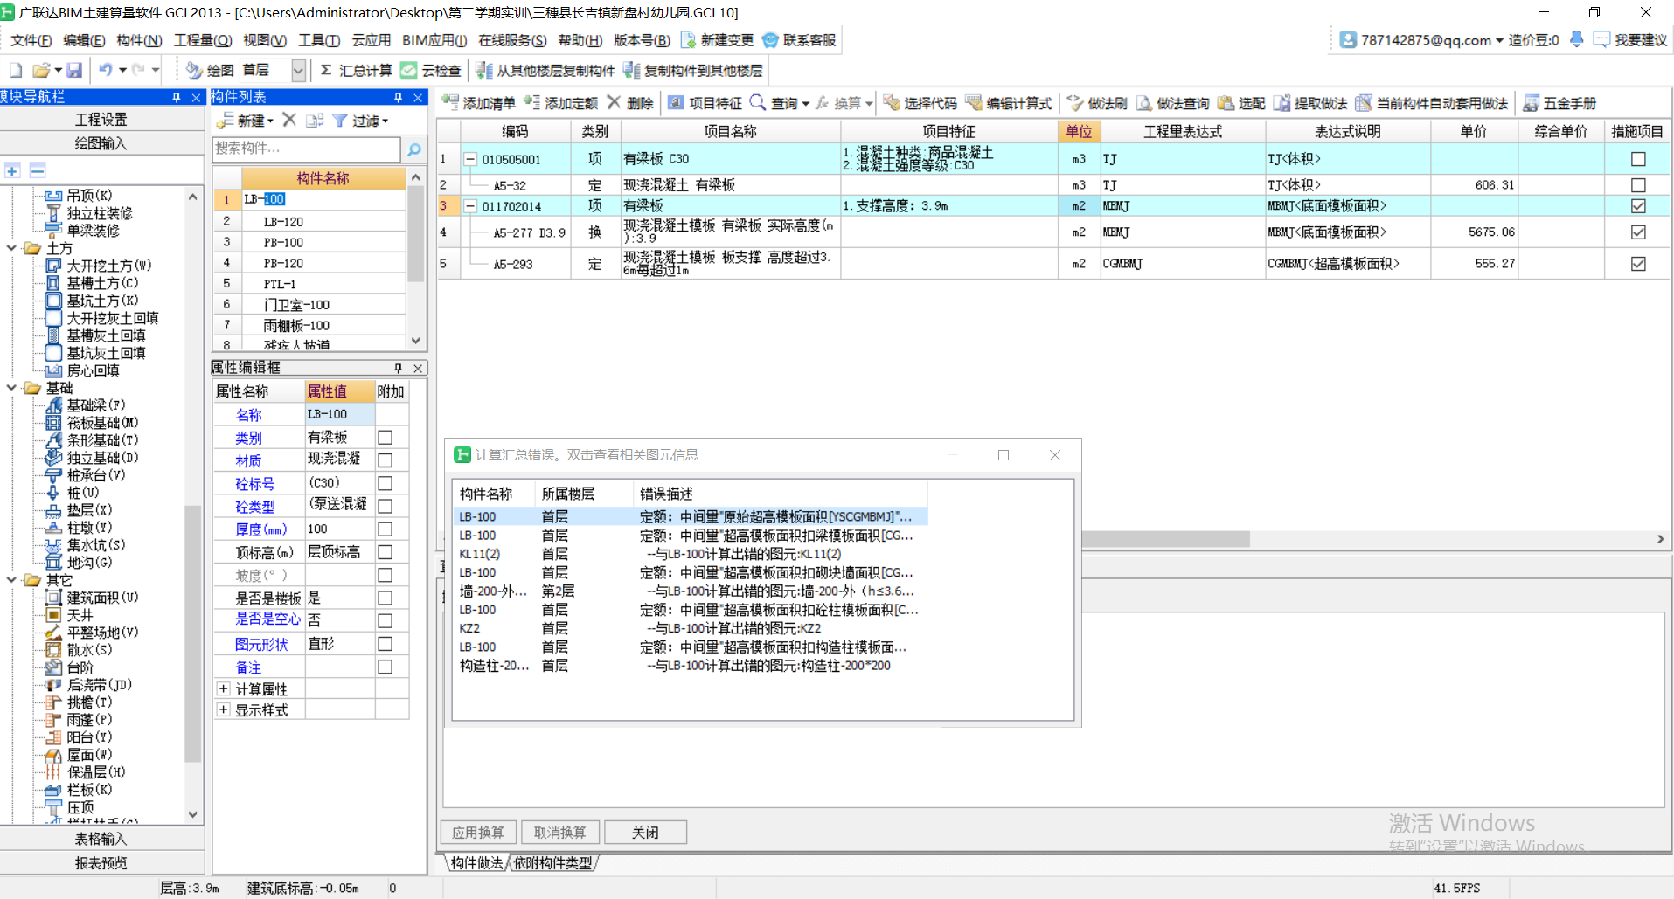
Task: Click 编辑计算式 toolbar item
Action: [1009, 103]
